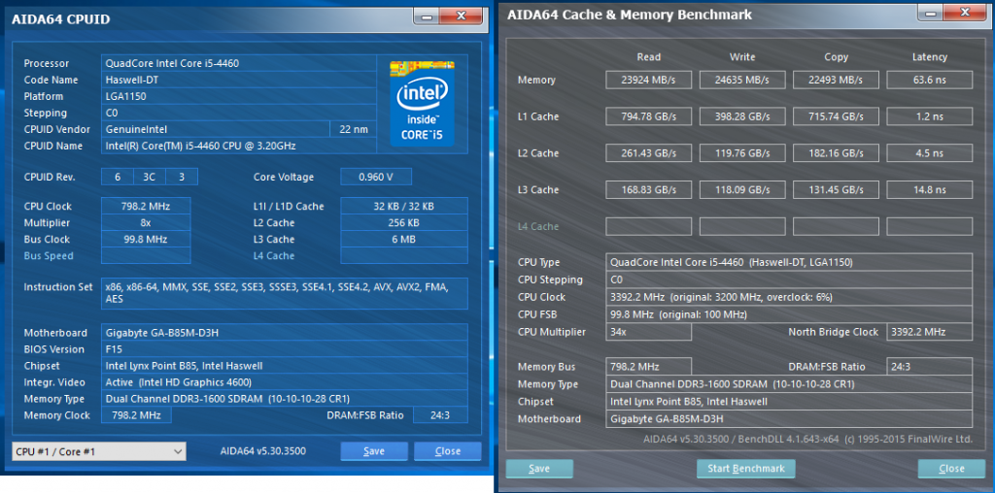Screen dimensions: 995x493
Task: Click Close button in Cache & Memory Benchmark
Action: click(x=951, y=469)
